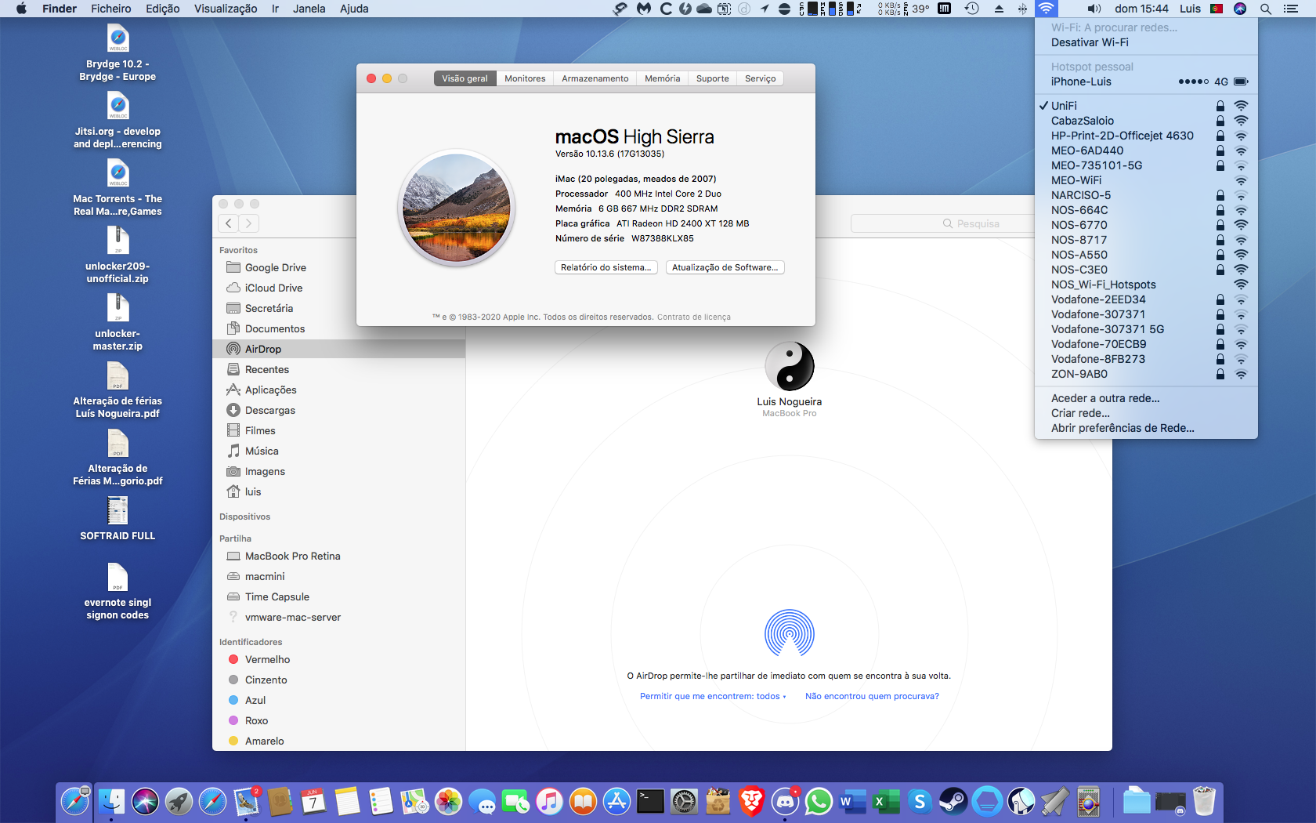The width and height of the screenshot is (1316, 823).
Task: Click the volume speaker menu bar icon
Action: coord(1094,9)
